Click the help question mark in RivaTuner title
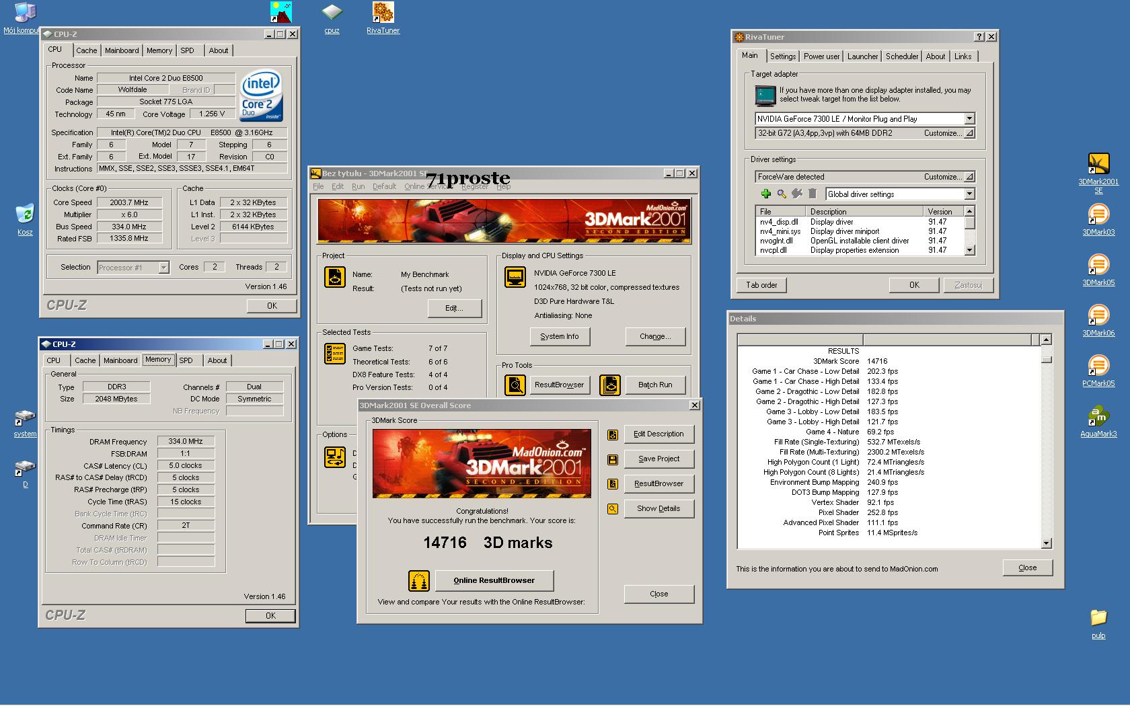 pyautogui.click(x=979, y=37)
